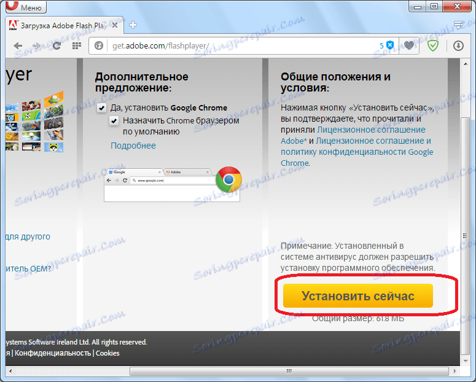Open "Лицензионное соглашение Adobe" link
Screen dimensions: 476x382
point(353,135)
